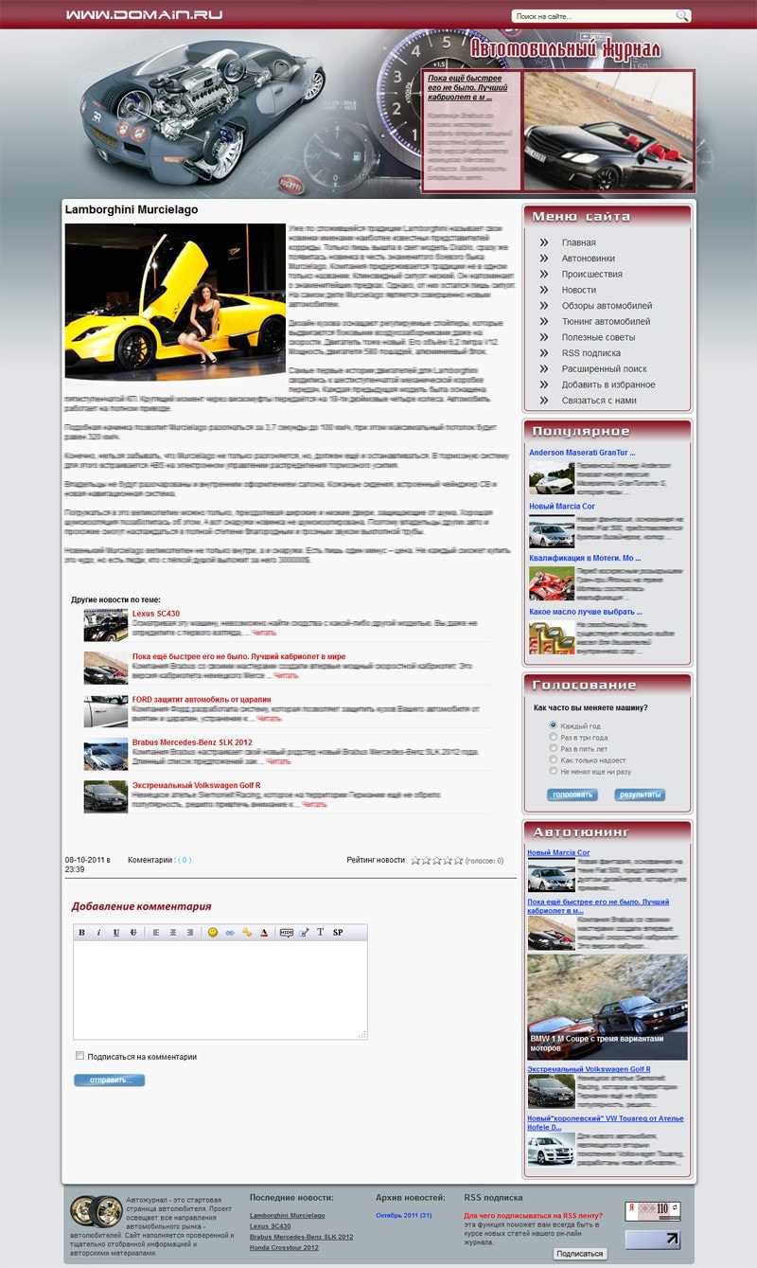
Task: Select the 'Раз в три года' poll option
Action: [x=554, y=737]
